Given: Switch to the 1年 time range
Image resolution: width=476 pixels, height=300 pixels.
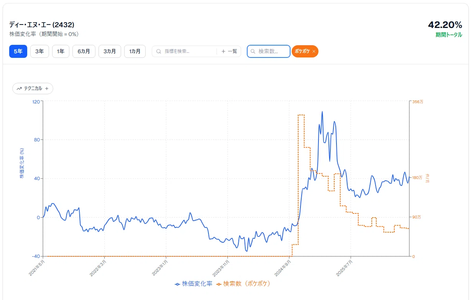Looking at the screenshot, I should (x=61, y=51).
